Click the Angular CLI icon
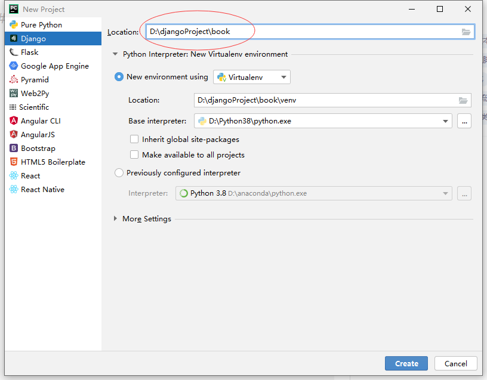This screenshot has width=487, height=380. tap(14, 121)
